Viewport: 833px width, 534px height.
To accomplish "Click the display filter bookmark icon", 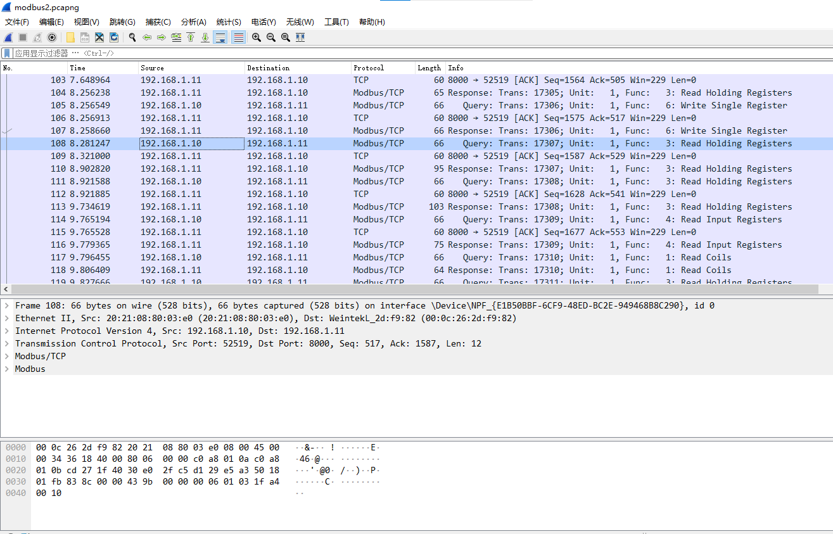I will [x=7, y=53].
